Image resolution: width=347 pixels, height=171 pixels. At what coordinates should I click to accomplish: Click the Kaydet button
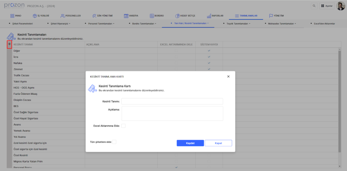point(190,143)
